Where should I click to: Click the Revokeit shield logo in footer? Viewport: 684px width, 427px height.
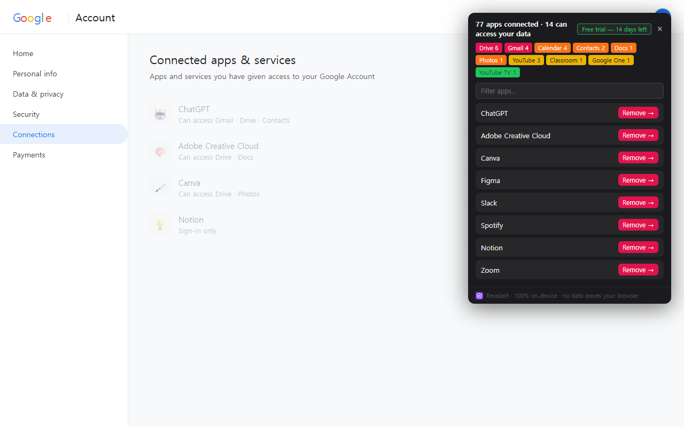[x=479, y=296]
